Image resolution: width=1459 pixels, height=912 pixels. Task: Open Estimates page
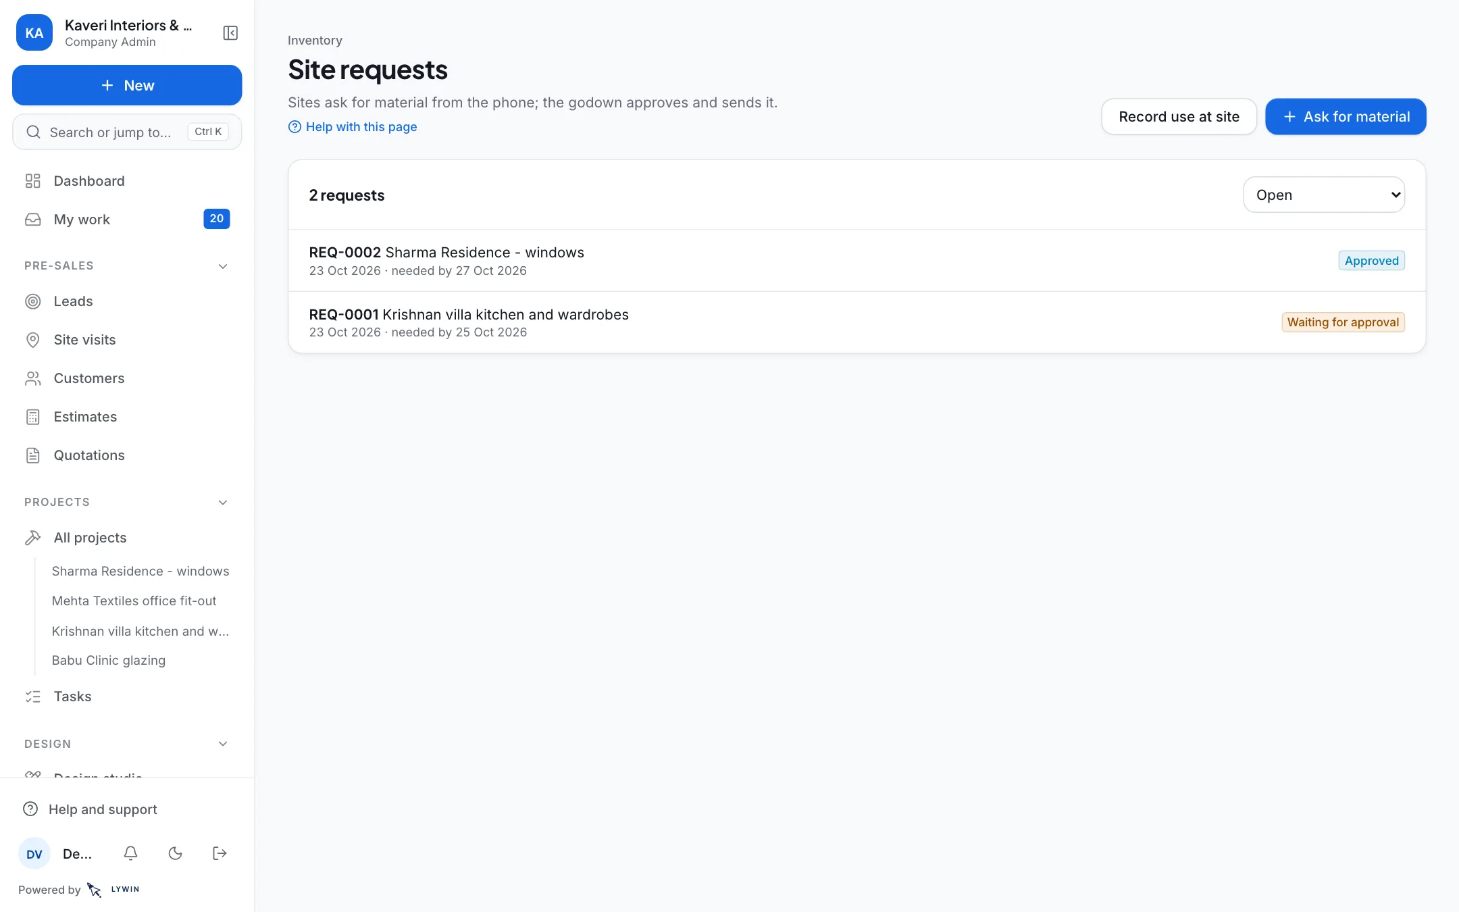(127, 417)
